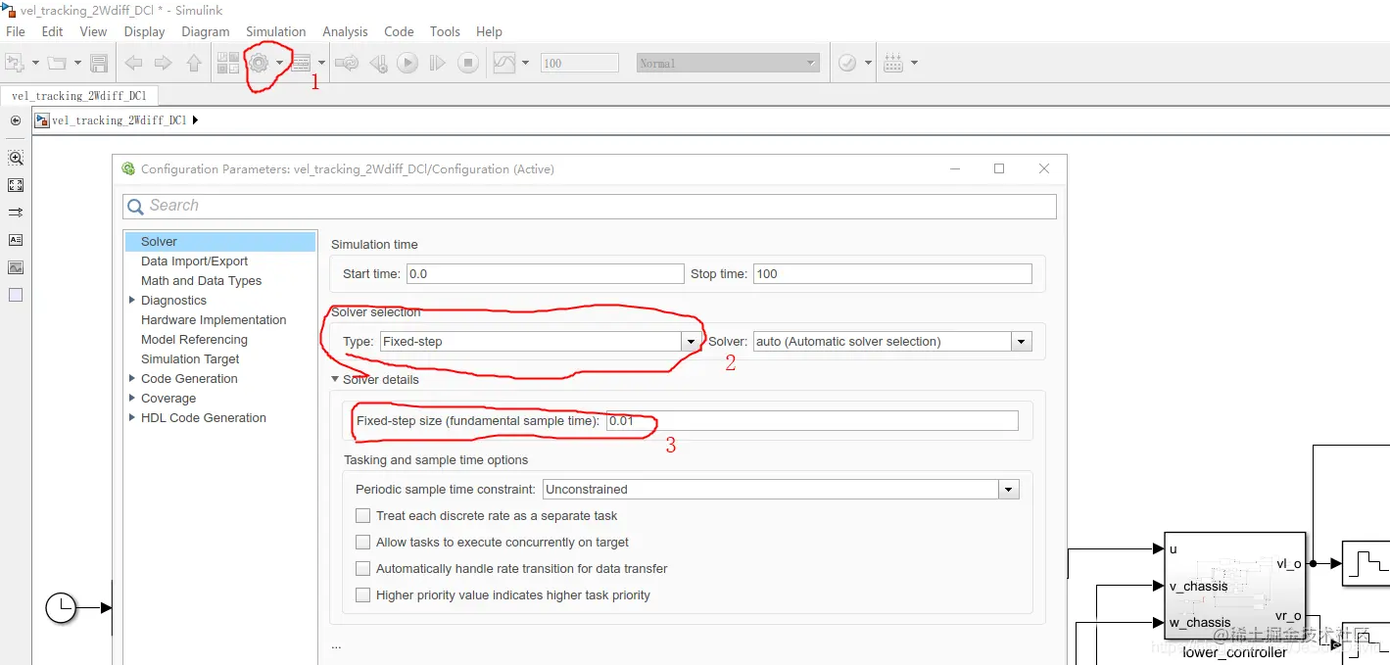
Task: Select Math and Data Types in the tree
Action: pos(201,280)
